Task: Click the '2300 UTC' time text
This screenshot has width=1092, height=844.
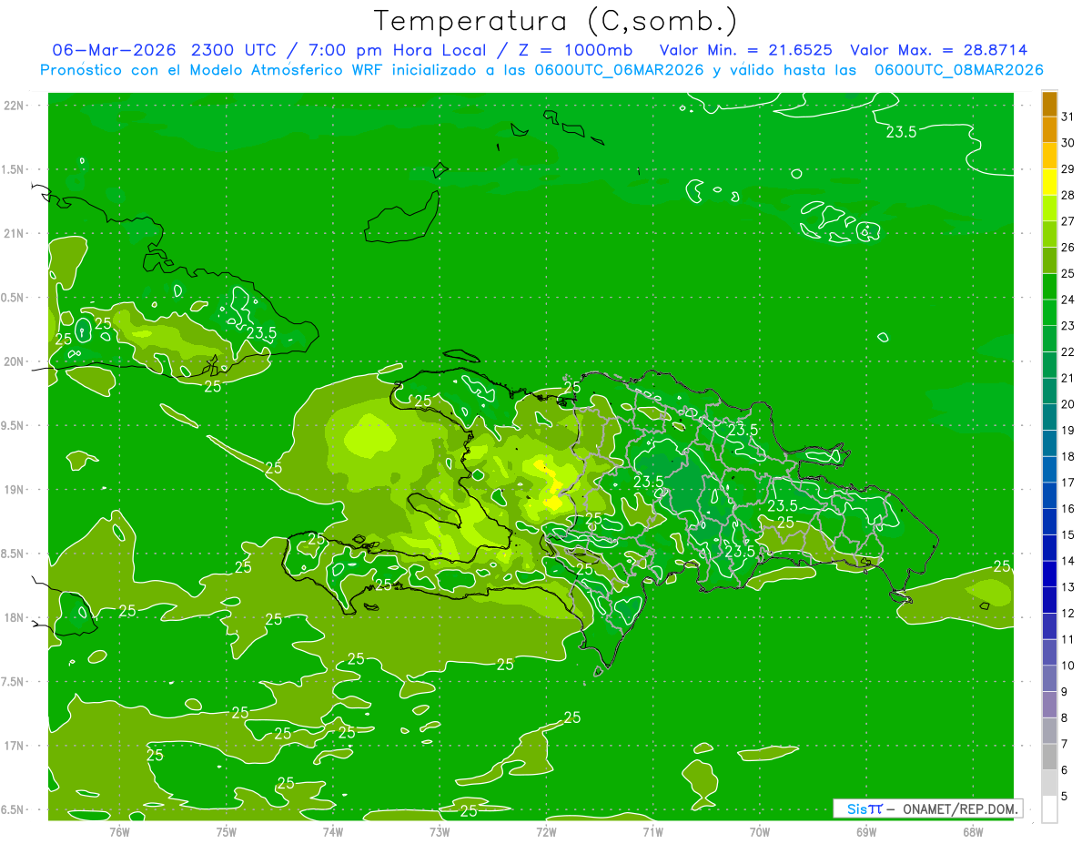Action: [x=233, y=50]
